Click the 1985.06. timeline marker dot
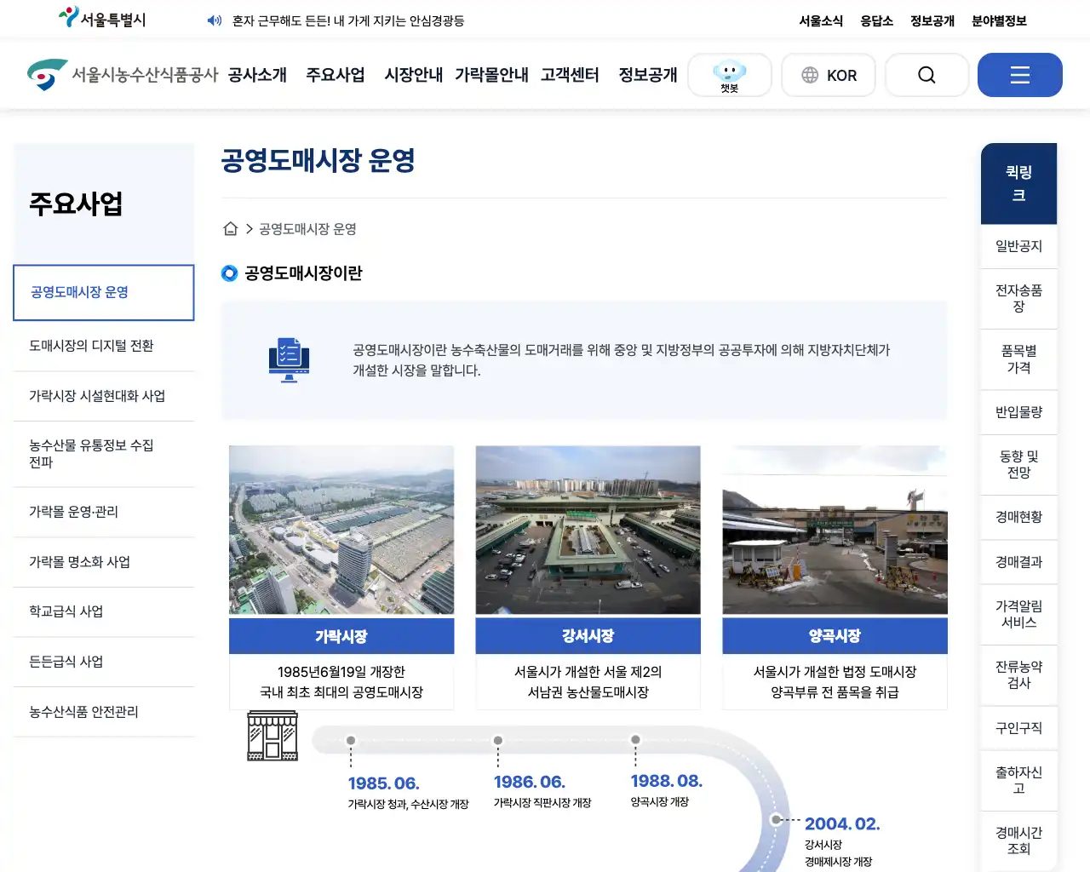 pyautogui.click(x=351, y=741)
